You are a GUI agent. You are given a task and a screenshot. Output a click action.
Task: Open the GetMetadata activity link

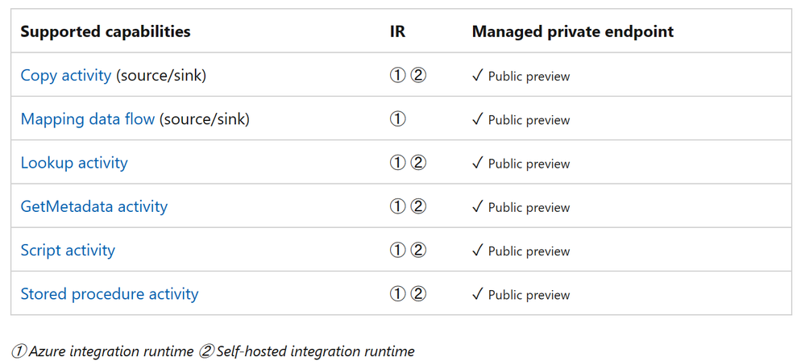point(93,206)
